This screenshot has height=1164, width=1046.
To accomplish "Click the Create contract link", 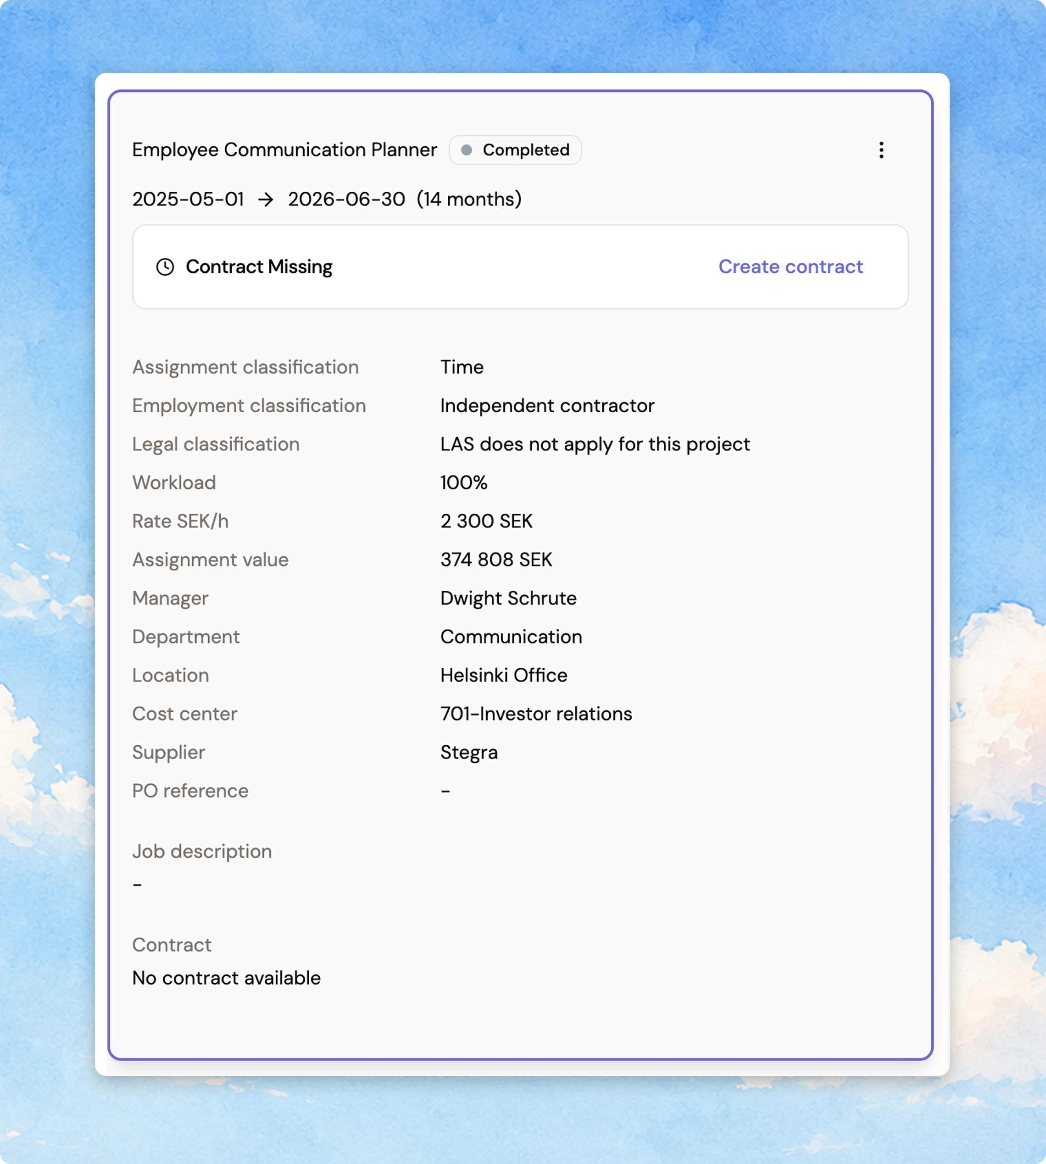I will coord(790,266).
